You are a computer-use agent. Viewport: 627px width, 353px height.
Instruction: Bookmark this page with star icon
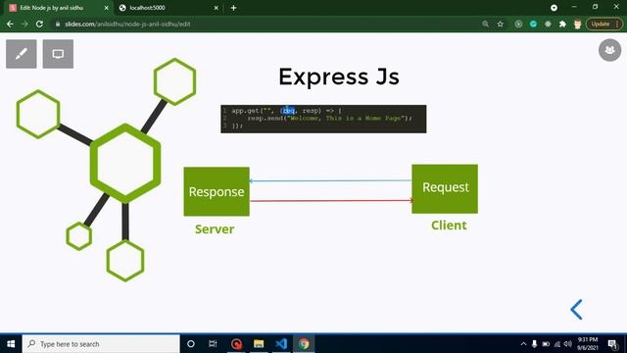click(x=501, y=24)
